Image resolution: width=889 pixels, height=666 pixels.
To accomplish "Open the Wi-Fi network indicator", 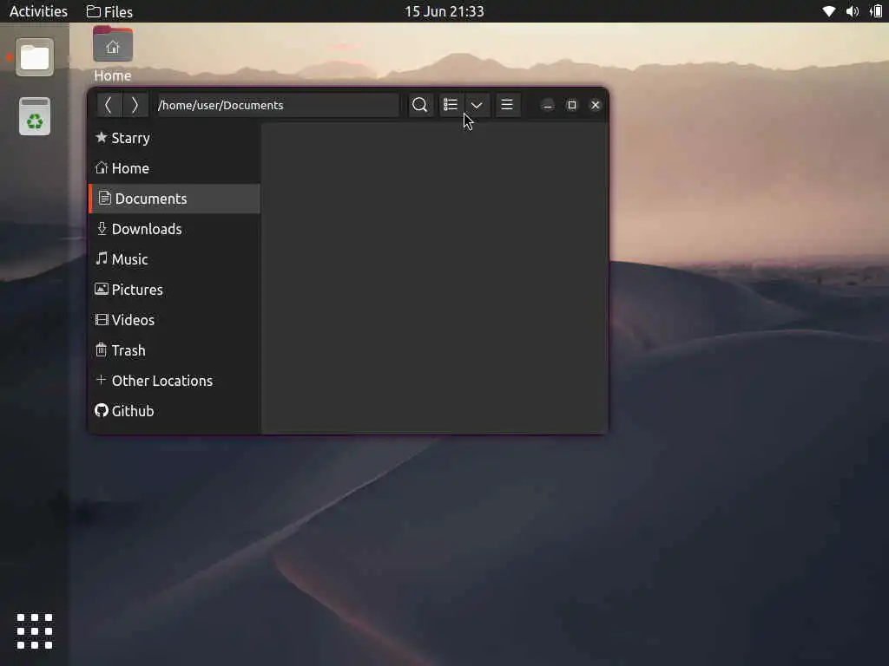I will (829, 11).
